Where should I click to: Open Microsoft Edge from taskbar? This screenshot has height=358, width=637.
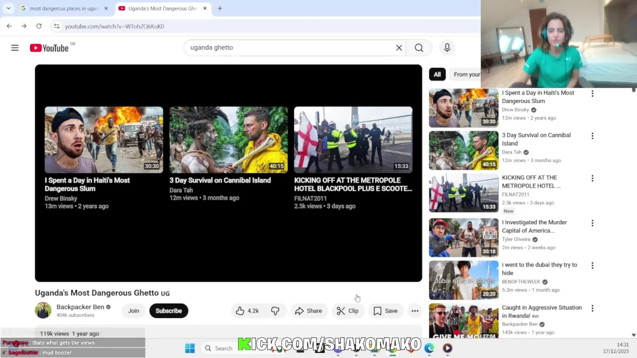click(429, 348)
